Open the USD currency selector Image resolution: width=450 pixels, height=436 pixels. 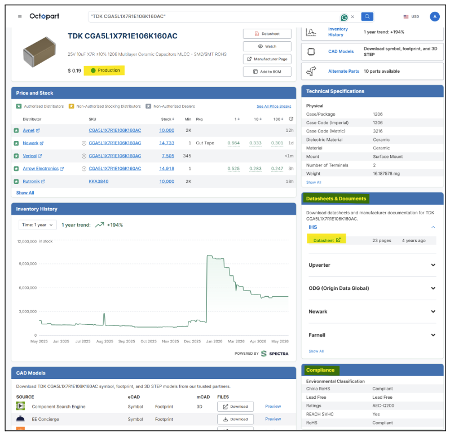click(411, 17)
